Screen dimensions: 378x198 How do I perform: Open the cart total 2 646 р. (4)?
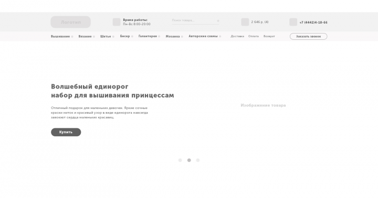(x=260, y=22)
